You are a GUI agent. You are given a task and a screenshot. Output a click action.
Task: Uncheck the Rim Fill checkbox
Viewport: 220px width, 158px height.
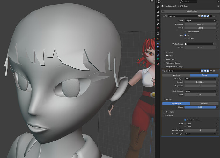tap(186, 35)
